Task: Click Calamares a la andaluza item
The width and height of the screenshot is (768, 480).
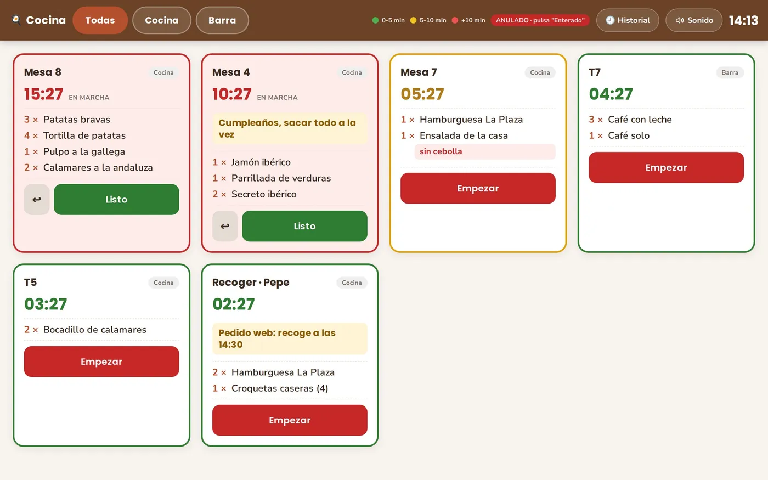Action: tap(101, 167)
